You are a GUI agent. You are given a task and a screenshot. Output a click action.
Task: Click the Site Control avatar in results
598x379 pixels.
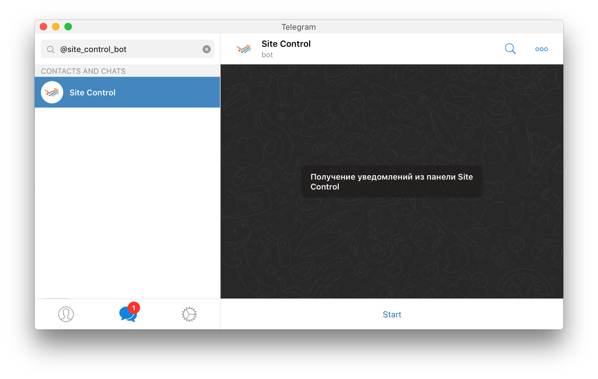click(52, 92)
